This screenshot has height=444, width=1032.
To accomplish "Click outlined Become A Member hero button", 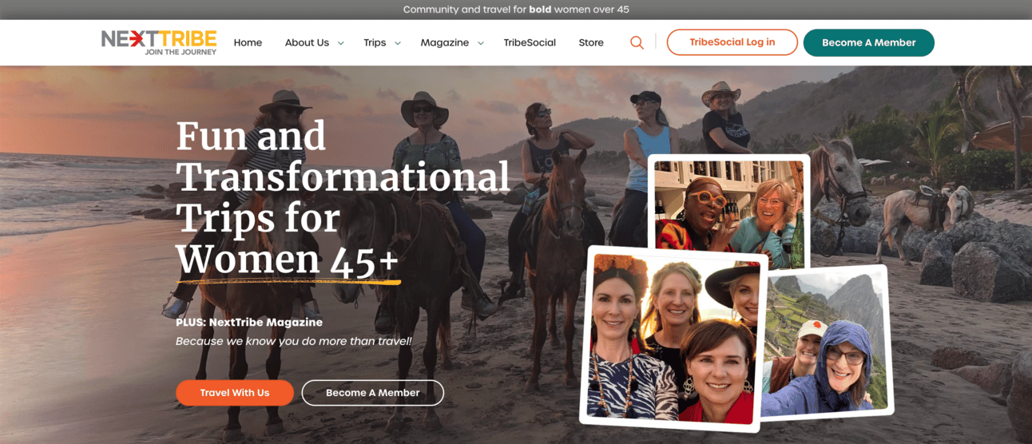I will (x=372, y=393).
